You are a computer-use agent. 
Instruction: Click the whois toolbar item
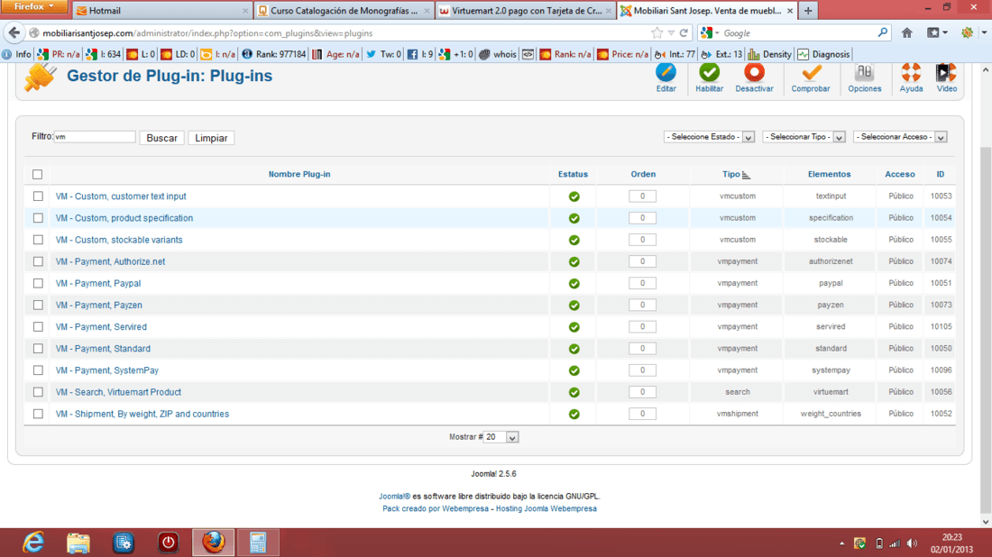[497, 54]
